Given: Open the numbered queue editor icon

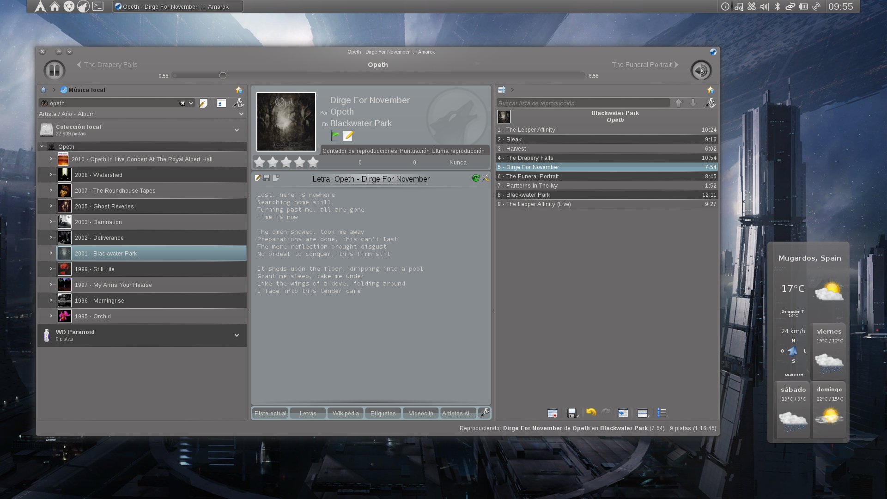Looking at the screenshot, I should [x=662, y=413].
